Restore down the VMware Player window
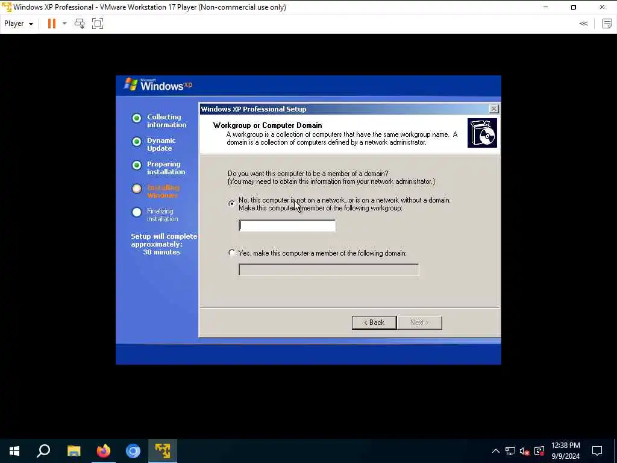The image size is (617, 463). [574, 7]
